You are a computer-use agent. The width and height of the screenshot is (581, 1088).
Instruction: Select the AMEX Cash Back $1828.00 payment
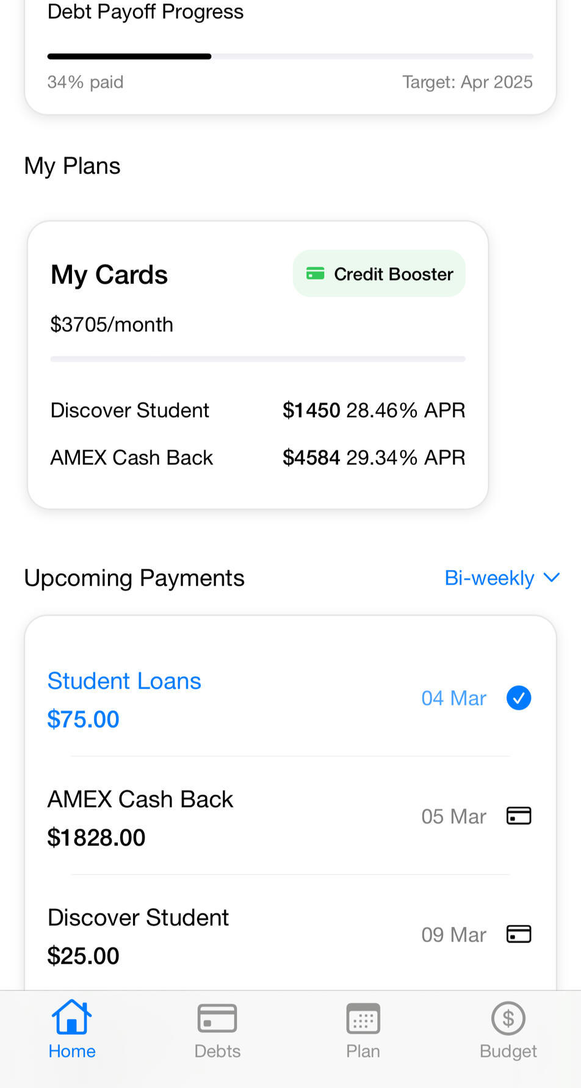pos(140,816)
